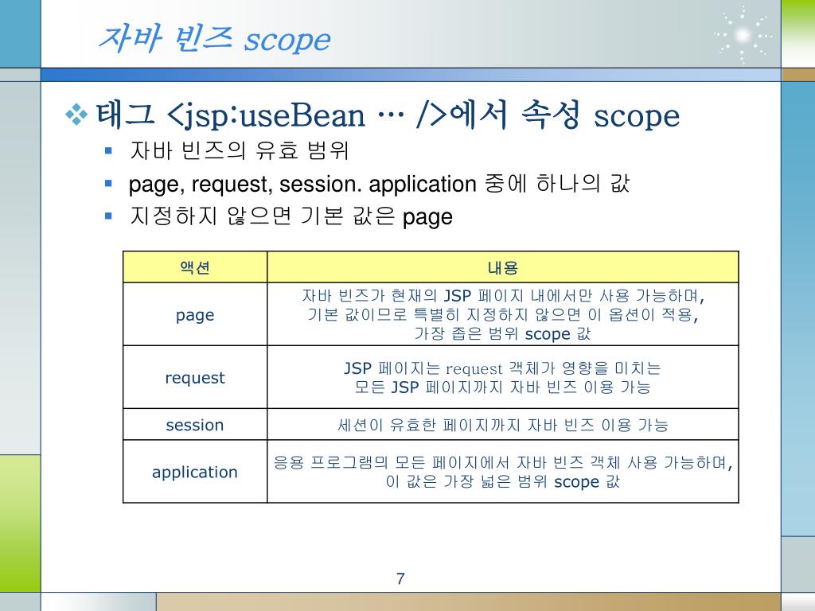815x611 pixels.
Task: Click the diamond bullet icon before '태그'
Action: click(77, 115)
